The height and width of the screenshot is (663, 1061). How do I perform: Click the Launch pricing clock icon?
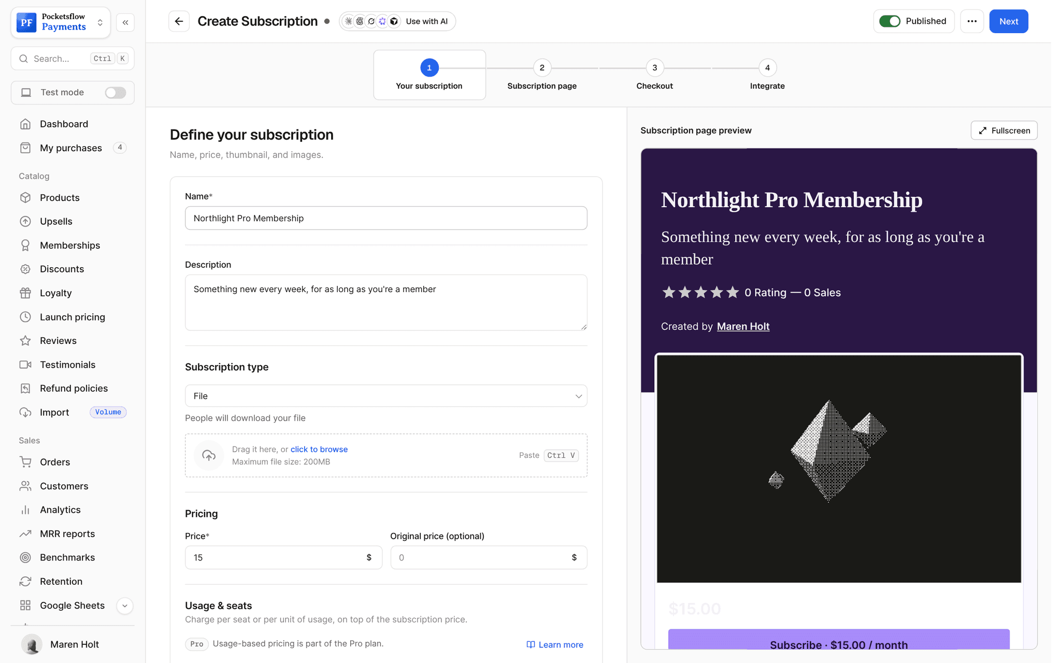click(25, 316)
